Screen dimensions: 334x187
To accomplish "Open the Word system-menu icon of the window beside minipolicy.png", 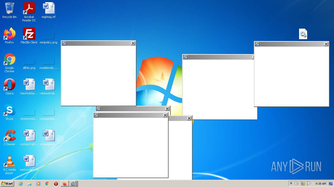I will click(64, 43).
